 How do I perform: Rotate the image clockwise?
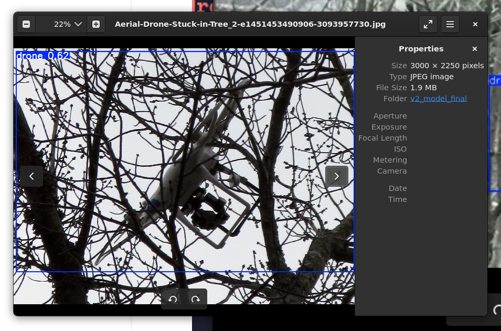(196, 299)
